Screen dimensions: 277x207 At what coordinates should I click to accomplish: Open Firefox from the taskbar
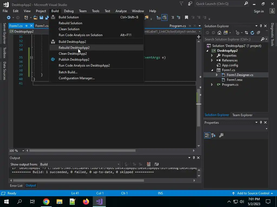coord(86,202)
